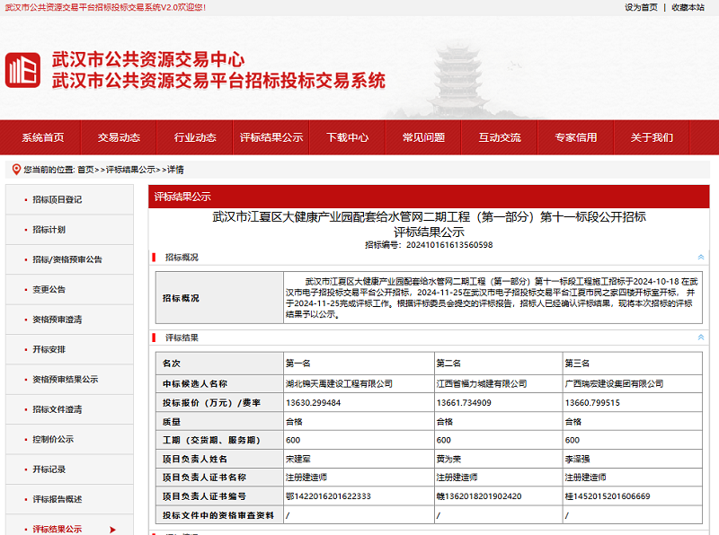Open 行业动态 from the navigation bar
Screen dimensions: 719x535
195,137
